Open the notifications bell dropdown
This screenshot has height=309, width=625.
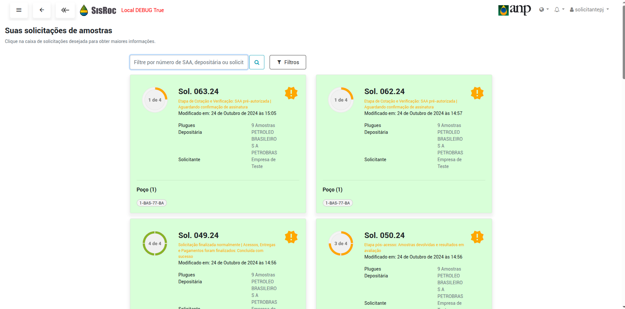559,10
